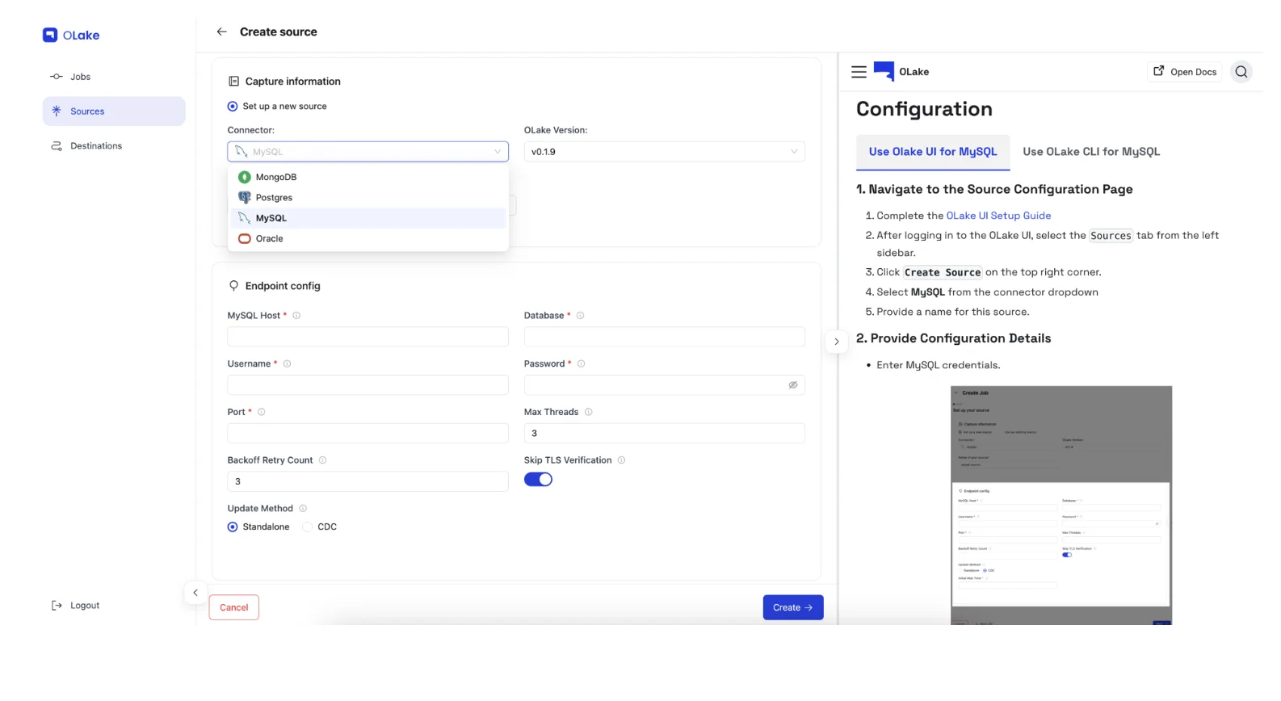The width and height of the screenshot is (1281, 701).
Task: Click the password visibility eye icon
Action: click(792, 385)
